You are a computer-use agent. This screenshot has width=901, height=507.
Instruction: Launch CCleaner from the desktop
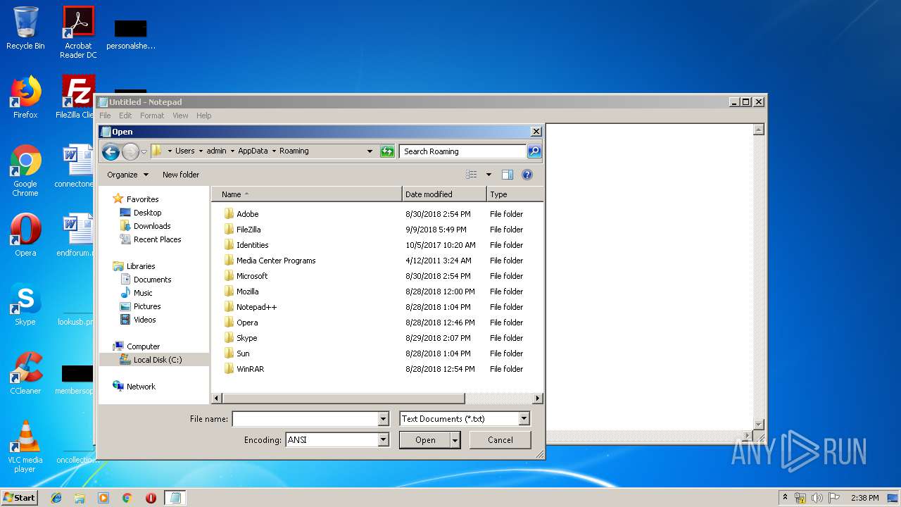pyautogui.click(x=25, y=373)
